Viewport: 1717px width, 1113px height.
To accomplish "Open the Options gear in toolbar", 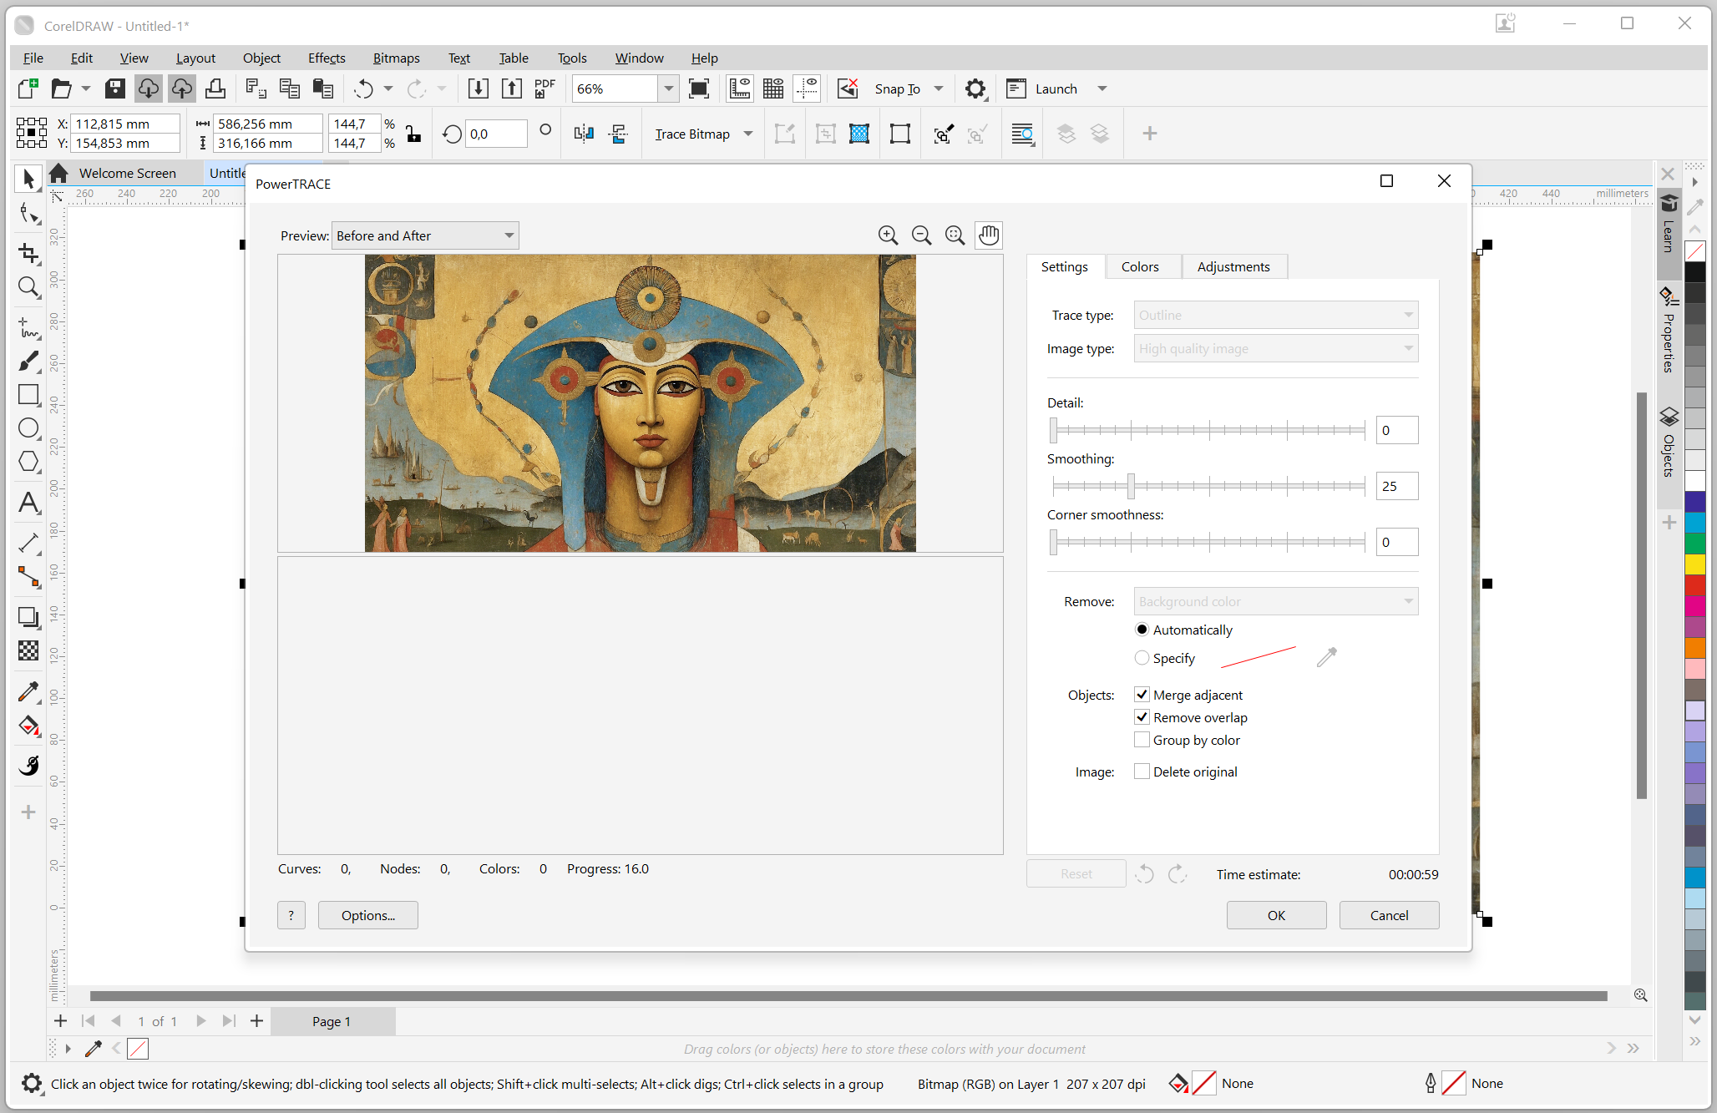I will point(975,89).
